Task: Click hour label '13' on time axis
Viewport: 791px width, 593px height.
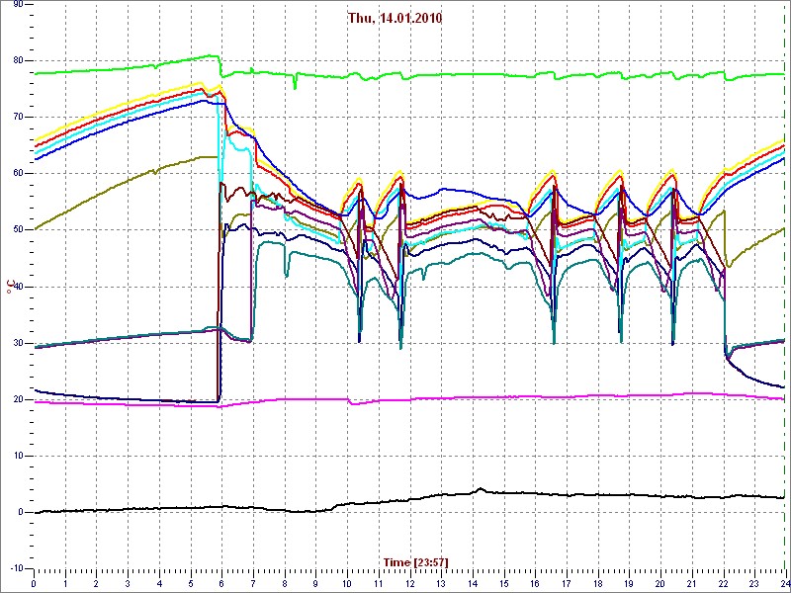Action: [x=441, y=583]
